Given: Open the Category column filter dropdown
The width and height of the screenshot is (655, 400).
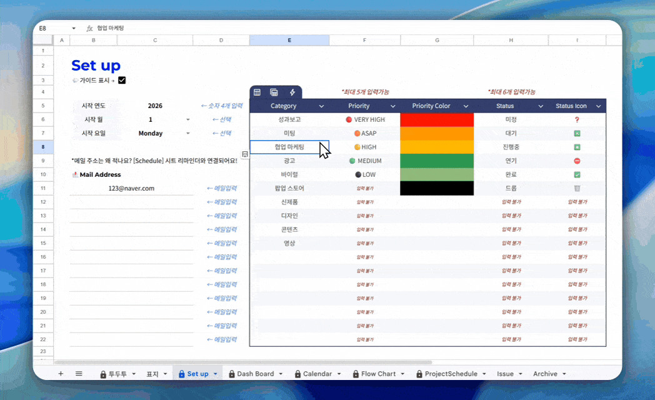Looking at the screenshot, I should pyautogui.click(x=321, y=106).
